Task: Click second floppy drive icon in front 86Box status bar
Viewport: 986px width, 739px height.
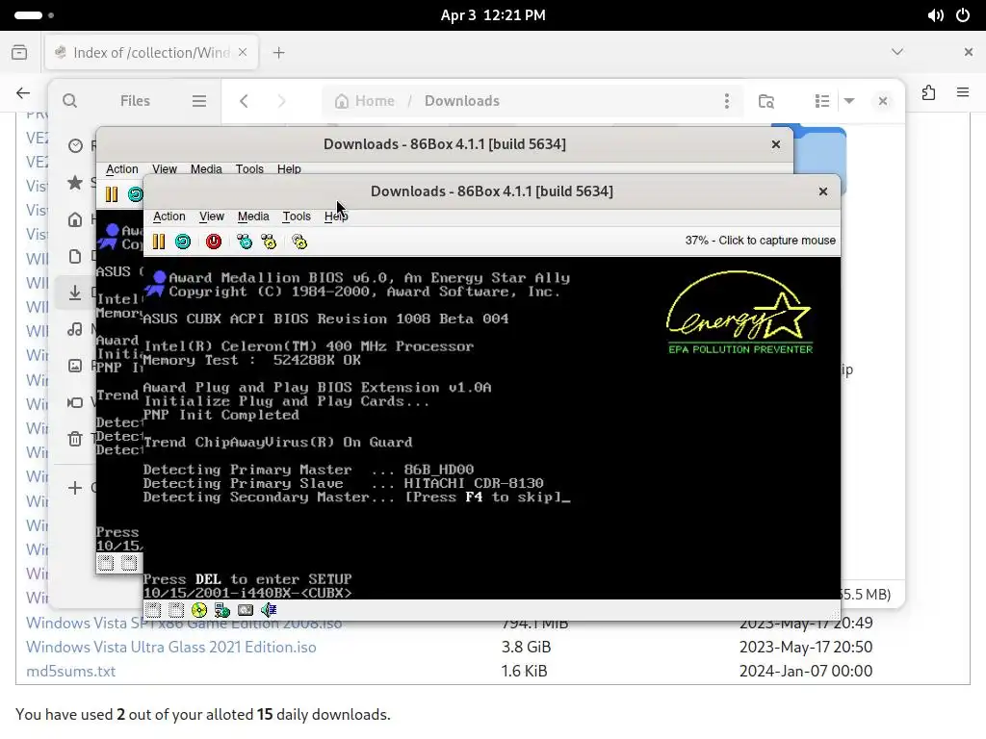Action: pyautogui.click(x=176, y=609)
